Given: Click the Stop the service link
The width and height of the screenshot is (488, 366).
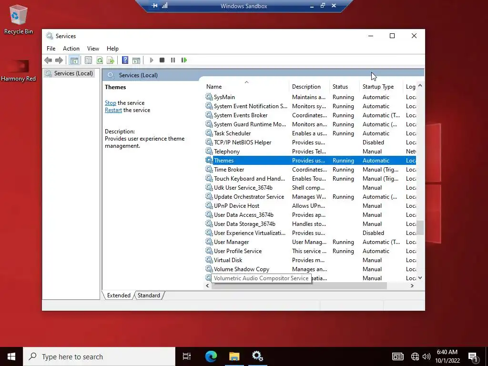Looking at the screenshot, I should pos(111,103).
